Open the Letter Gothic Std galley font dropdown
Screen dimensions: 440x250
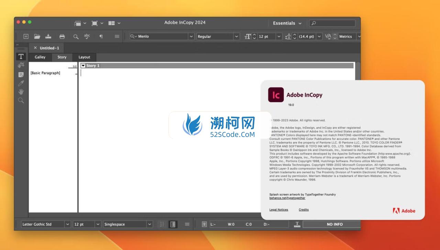click(x=68, y=224)
